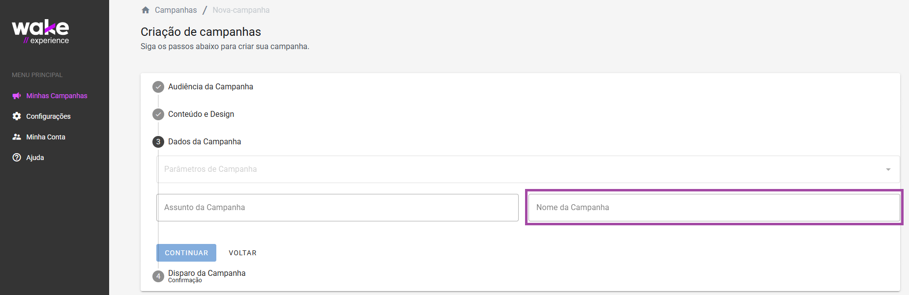
Task: Focus the Assunto da Campanha field
Action: (337, 208)
